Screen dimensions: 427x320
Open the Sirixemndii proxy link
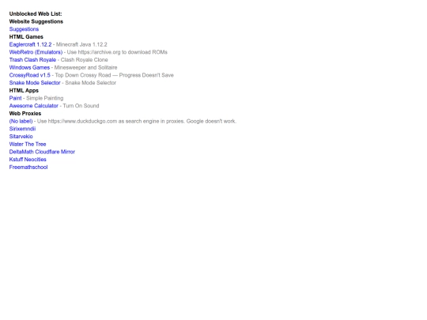click(22, 129)
